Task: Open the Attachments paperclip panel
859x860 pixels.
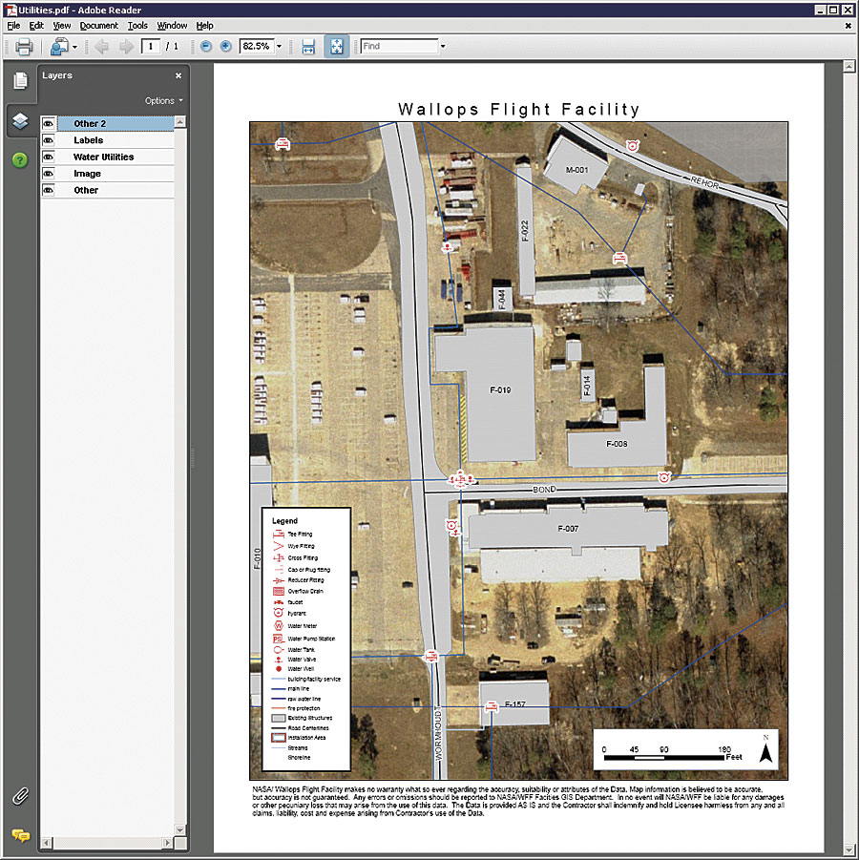Action: [x=20, y=796]
